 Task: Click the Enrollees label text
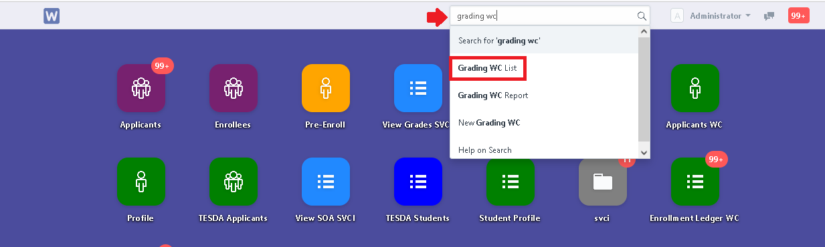click(x=233, y=125)
